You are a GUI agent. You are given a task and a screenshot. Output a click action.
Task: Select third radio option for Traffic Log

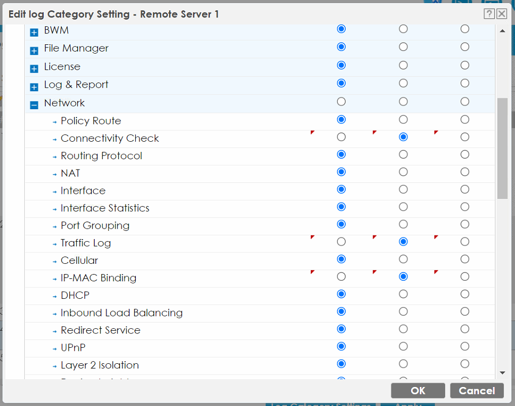(x=465, y=242)
